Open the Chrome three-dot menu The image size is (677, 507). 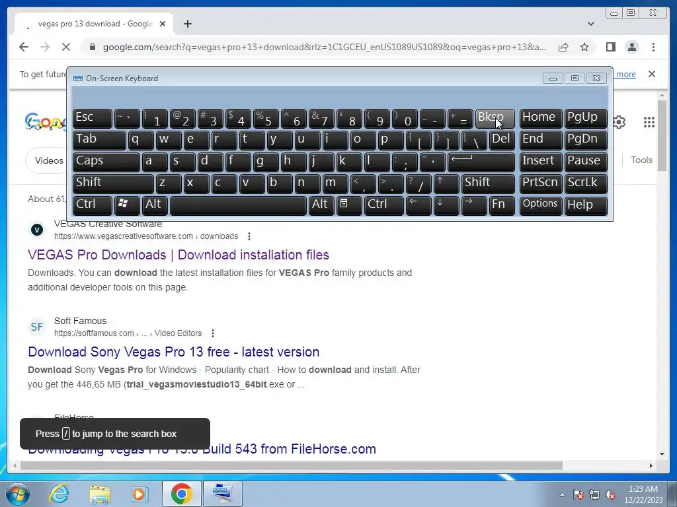(653, 47)
